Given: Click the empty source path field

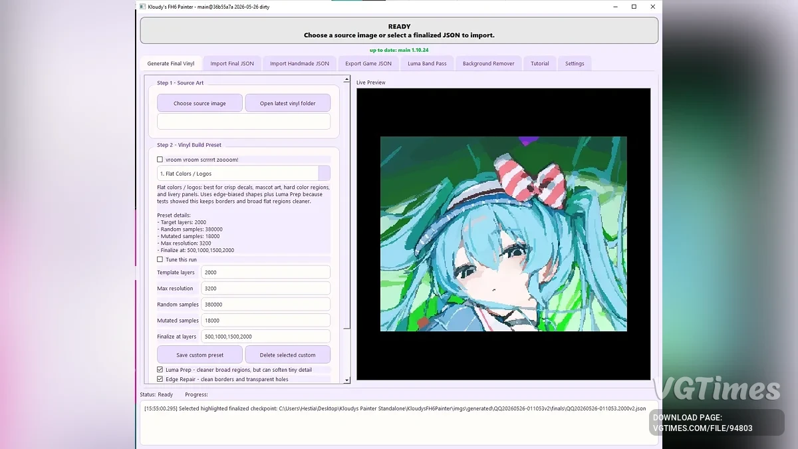Looking at the screenshot, I should click(x=243, y=121).
